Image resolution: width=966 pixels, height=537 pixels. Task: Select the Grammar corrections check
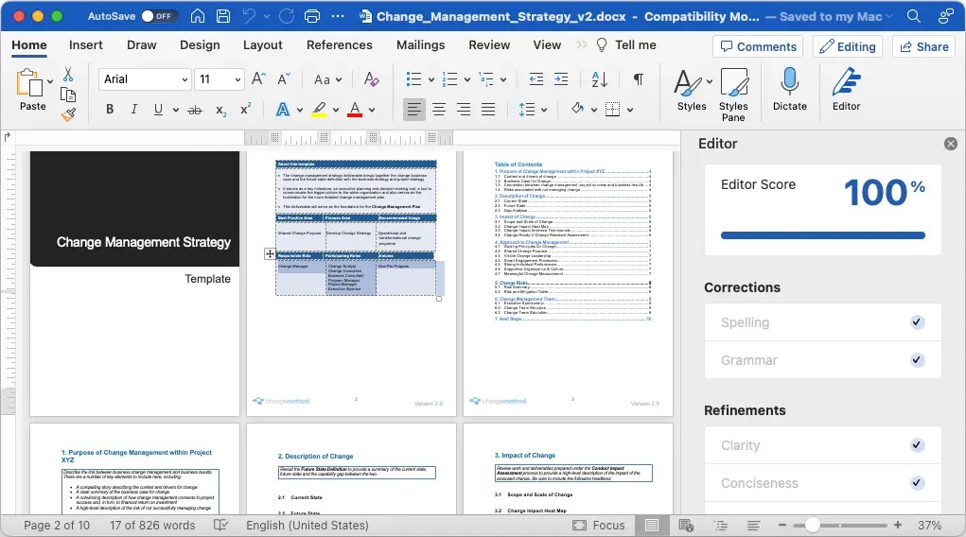[x=822, y=360]
